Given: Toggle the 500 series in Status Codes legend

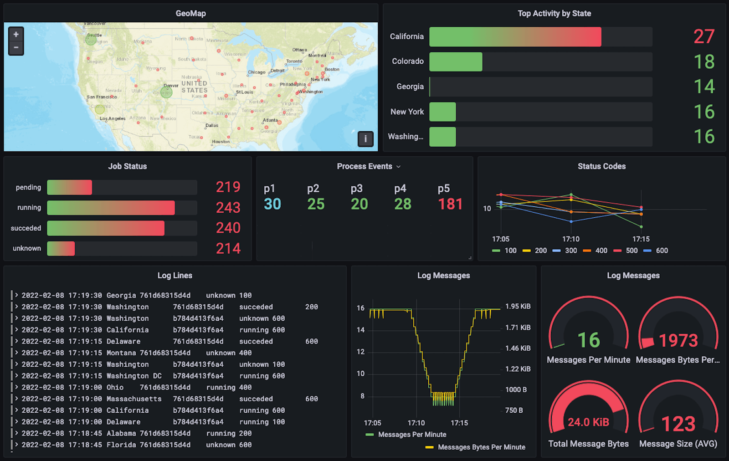Looking at the screenshot, I should pyautogui.click(x=626, y=251).
